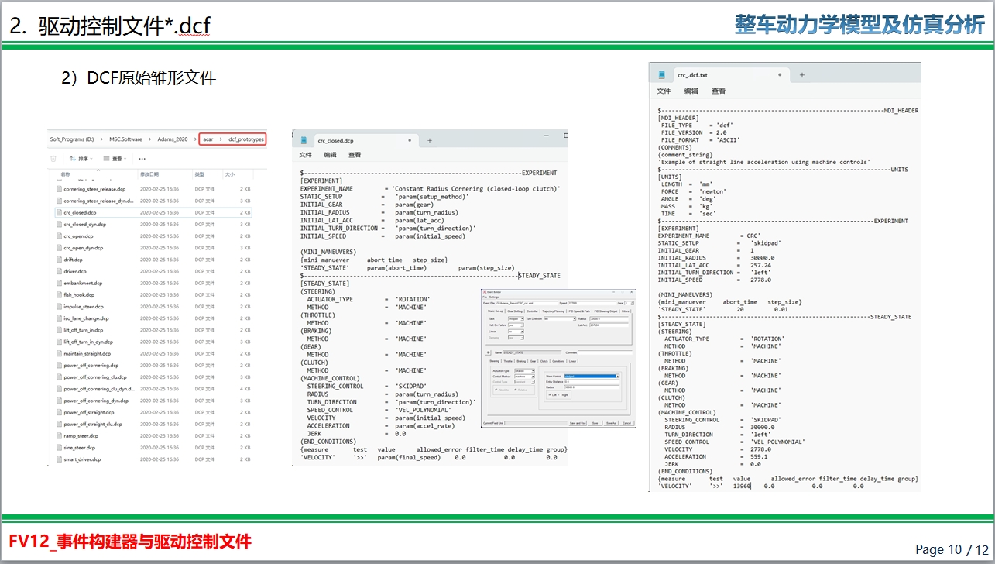Click Notepad app icon in crc_closed.dcp window
Screen dimensions: 995x564
304,140
